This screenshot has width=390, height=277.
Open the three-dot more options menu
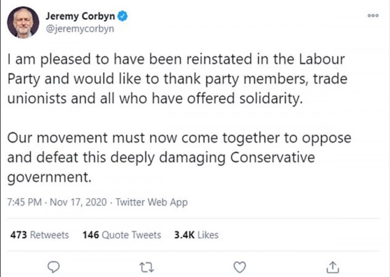pos(373,15)
